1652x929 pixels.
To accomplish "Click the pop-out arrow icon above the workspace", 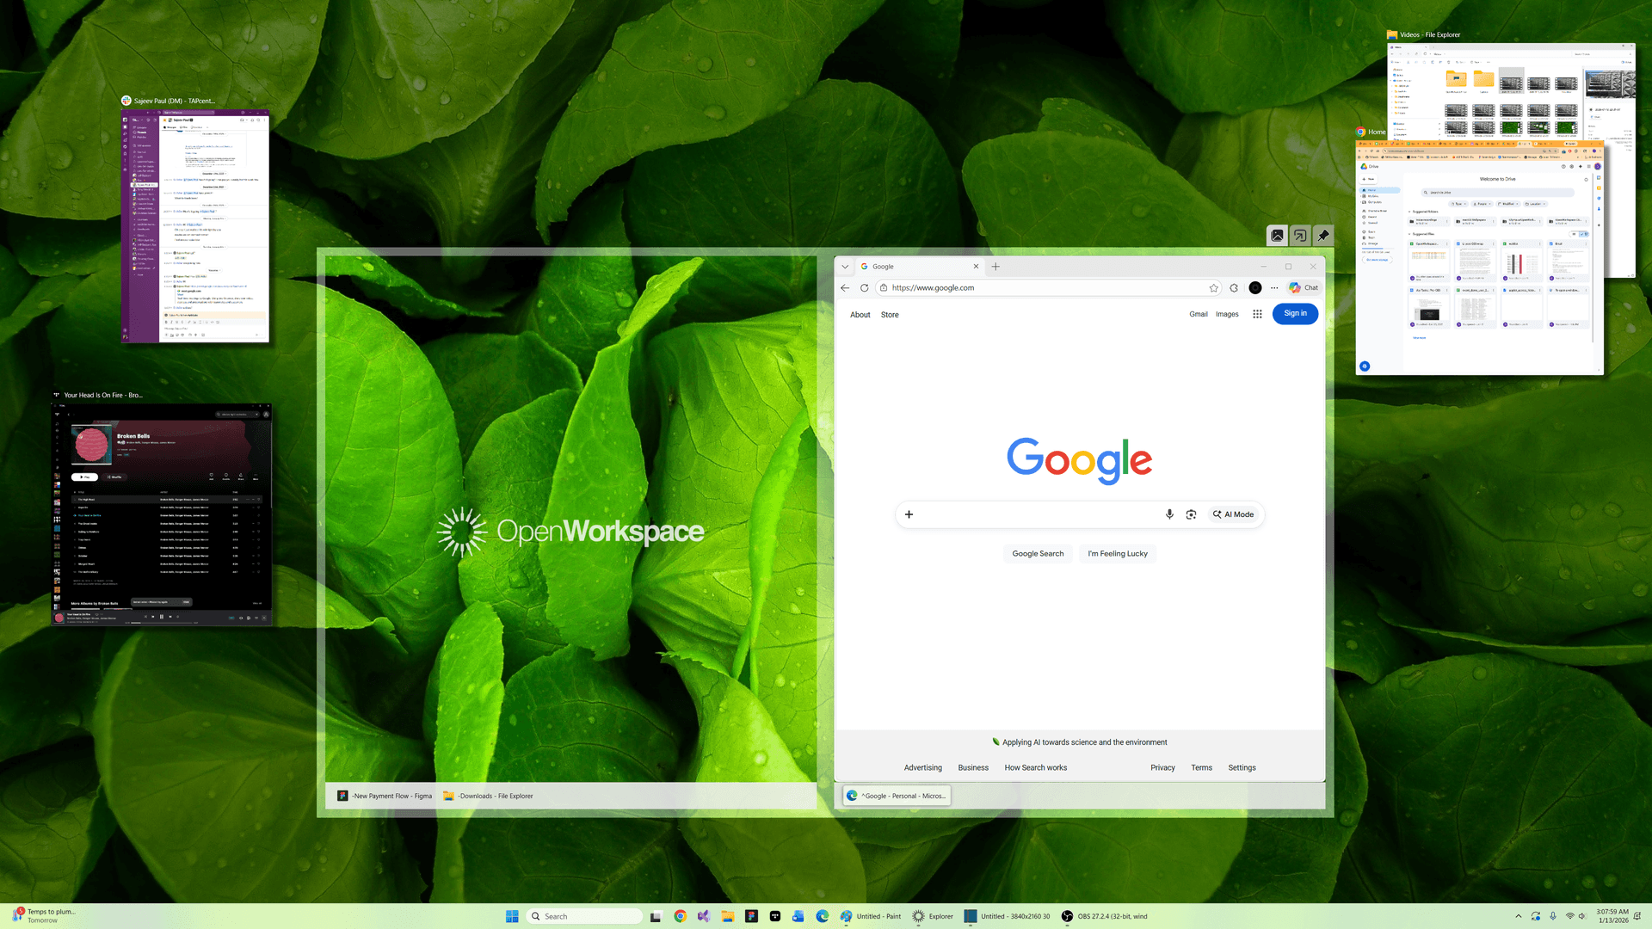I will click(x=1300, y=235).
